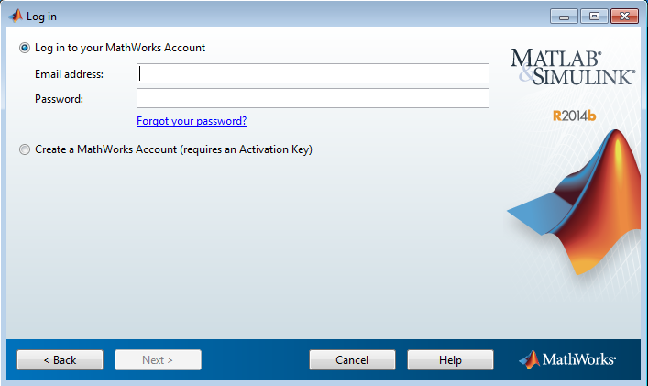Click the MATLAB icon in title bar

(x=16, y=17)
